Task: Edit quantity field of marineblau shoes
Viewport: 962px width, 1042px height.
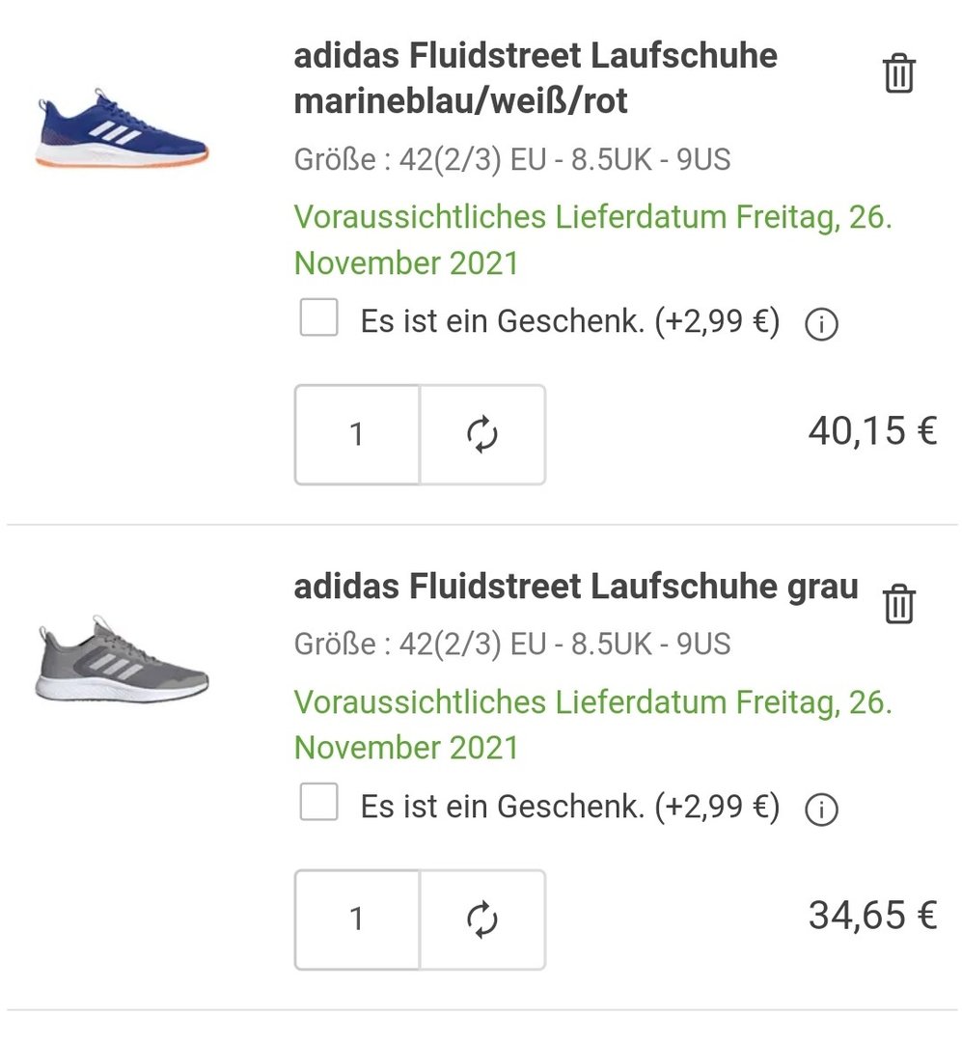Action: (x=357, y=434)
